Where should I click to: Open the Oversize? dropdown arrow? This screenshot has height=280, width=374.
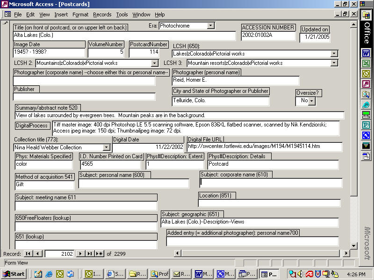click(x=311, y=101)
